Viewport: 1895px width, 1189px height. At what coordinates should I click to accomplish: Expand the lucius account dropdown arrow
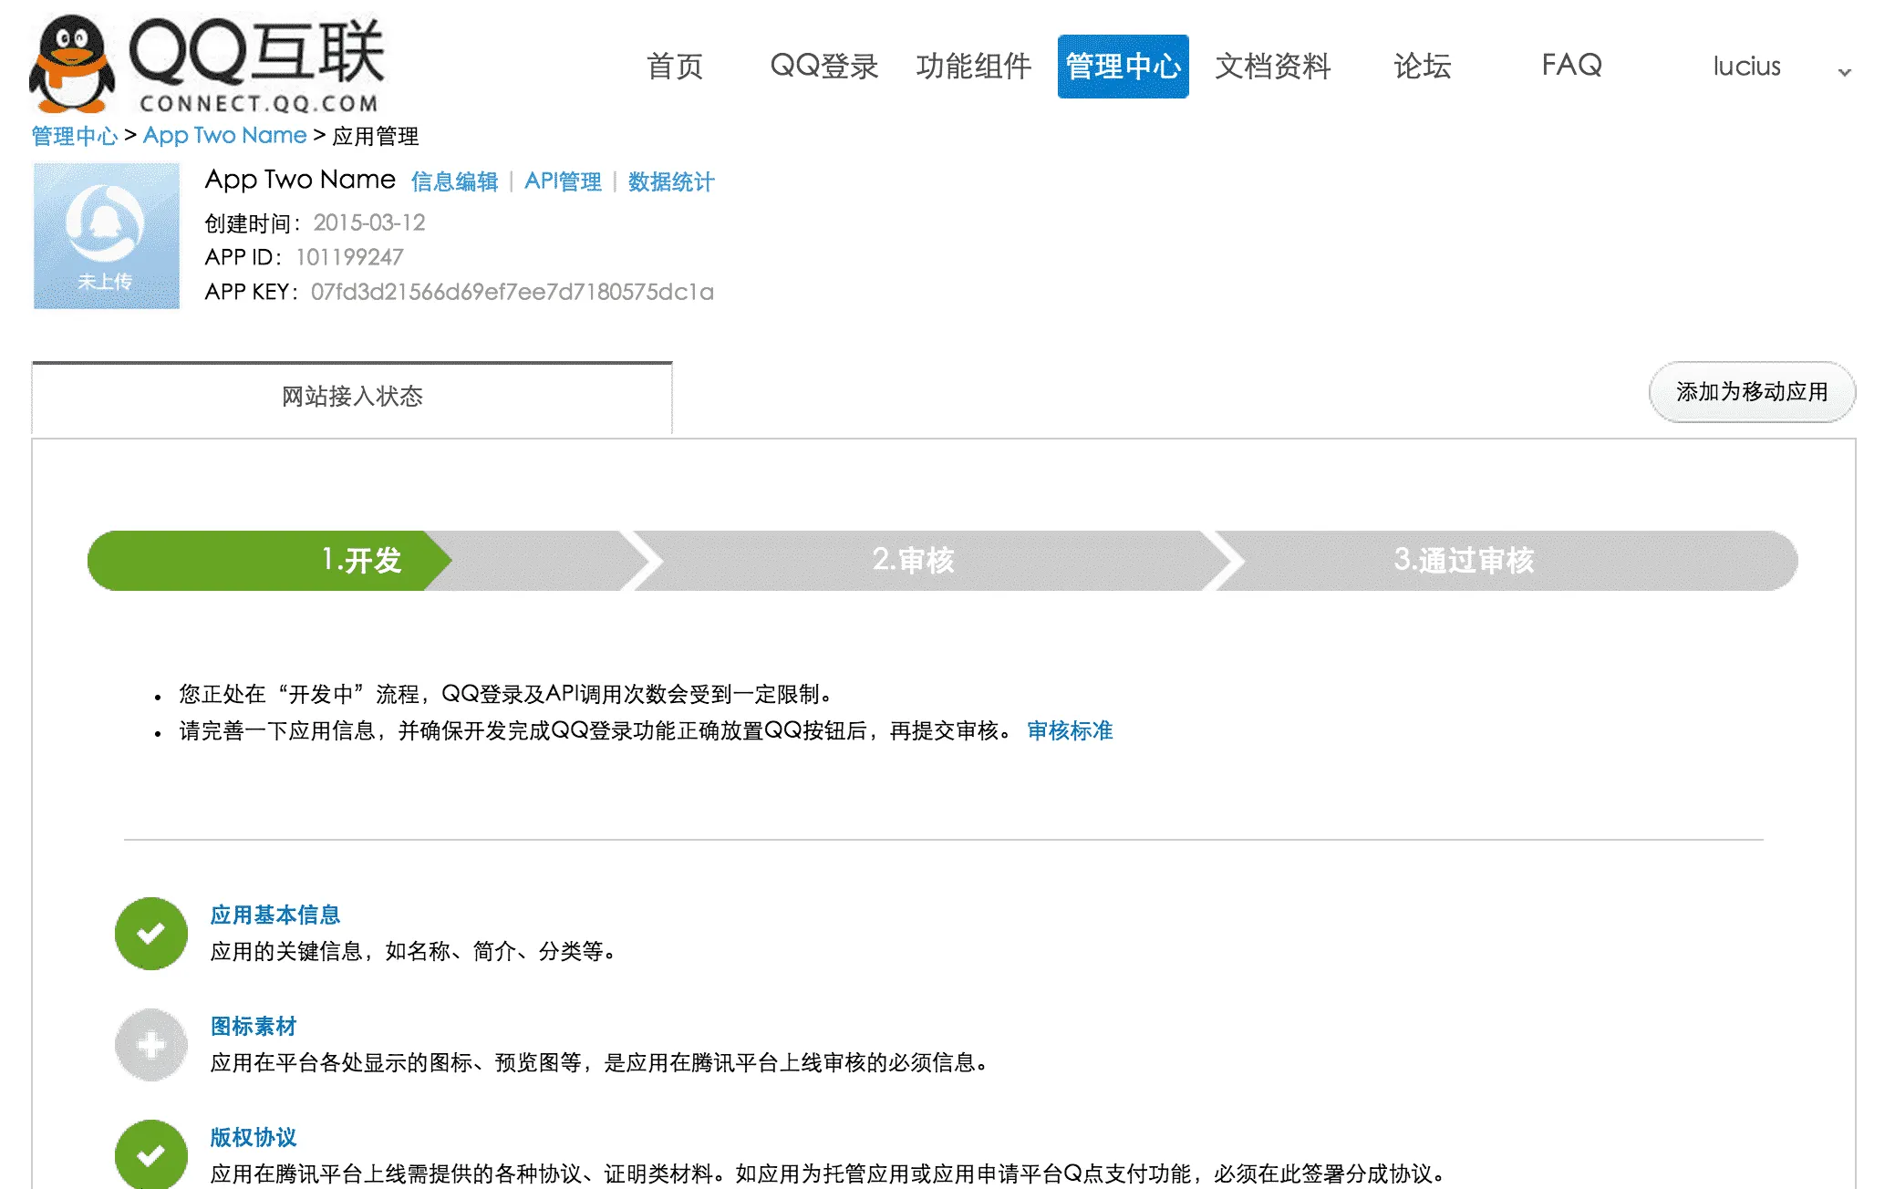pos(1844,71)
